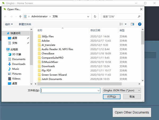Sort by the 类型 column header
Viewport: 159px width, 120px height.
tap(122, 30)
